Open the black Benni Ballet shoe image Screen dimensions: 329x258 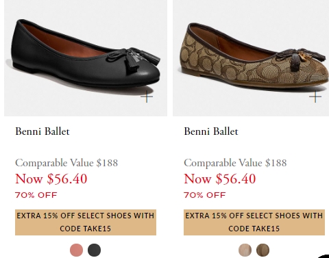(86, 58)
